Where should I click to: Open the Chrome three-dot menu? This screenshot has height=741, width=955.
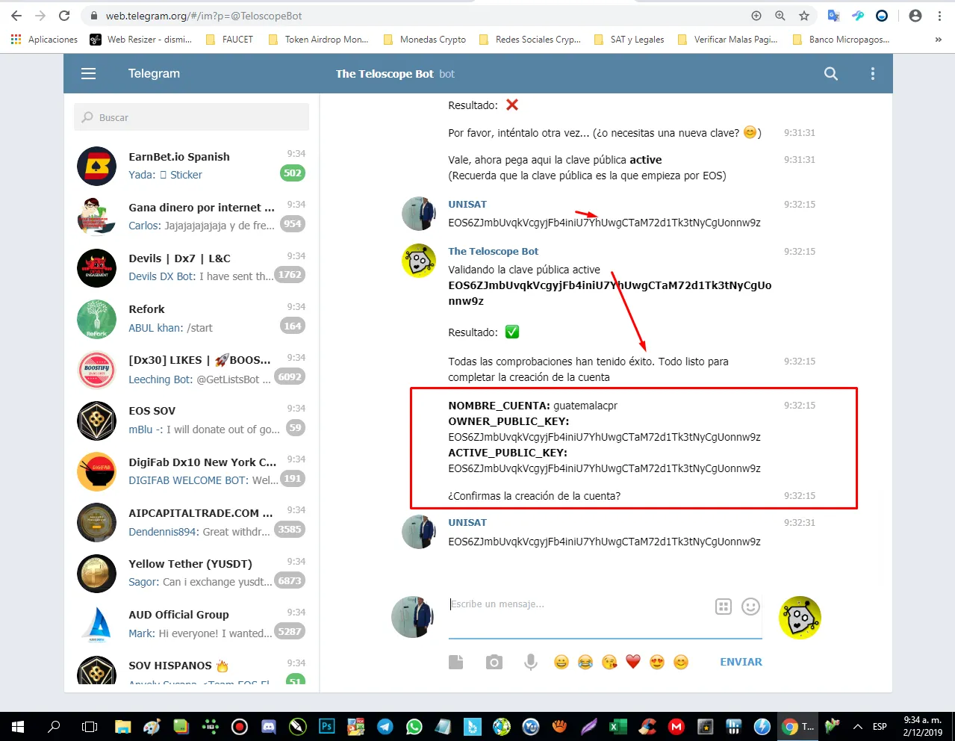pos(939,16)
